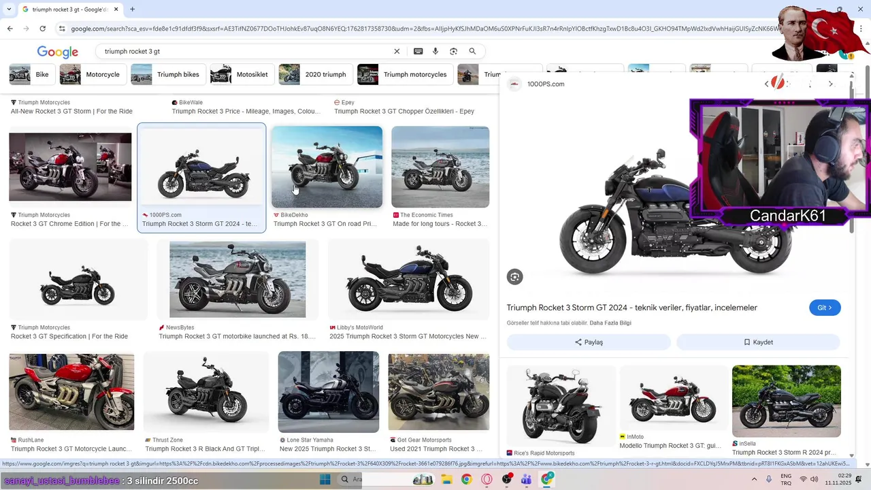Open the All-New Rocket 3 GT Storm link
Viewport: 871px width, 490px height.
pos(71,111)
